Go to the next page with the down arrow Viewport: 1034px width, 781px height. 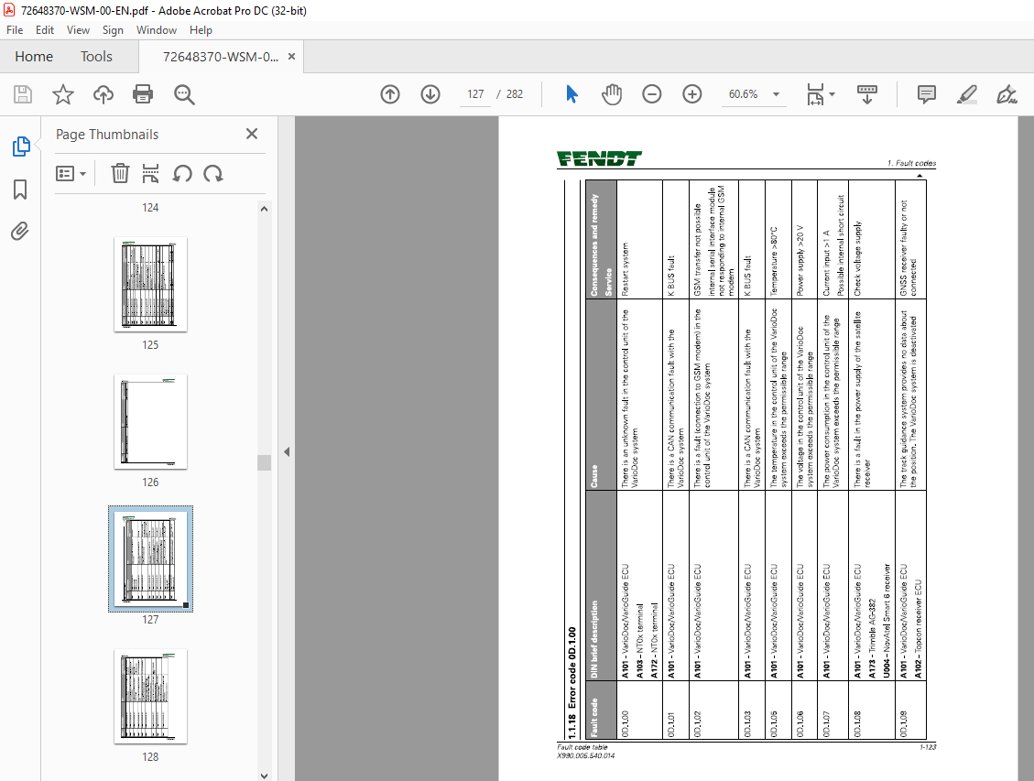point(430,94)
